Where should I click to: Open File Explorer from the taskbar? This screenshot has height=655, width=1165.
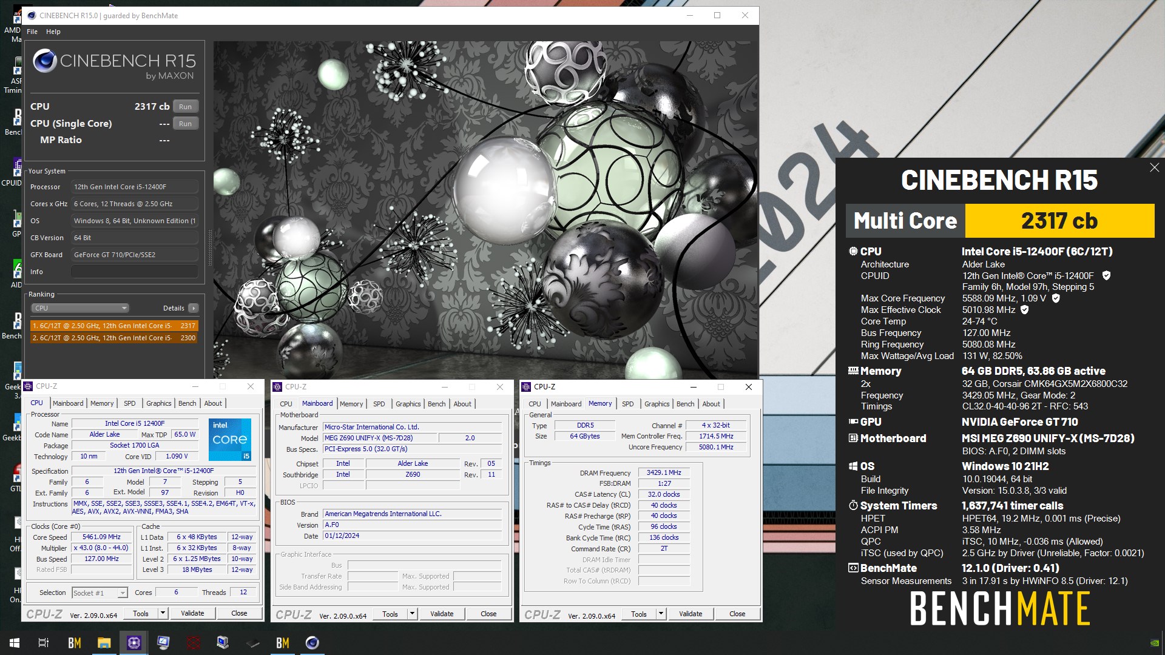(104, 643)
